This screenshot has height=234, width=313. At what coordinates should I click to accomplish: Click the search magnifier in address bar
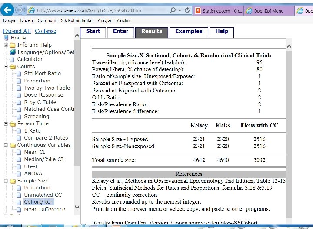(173, 10)
